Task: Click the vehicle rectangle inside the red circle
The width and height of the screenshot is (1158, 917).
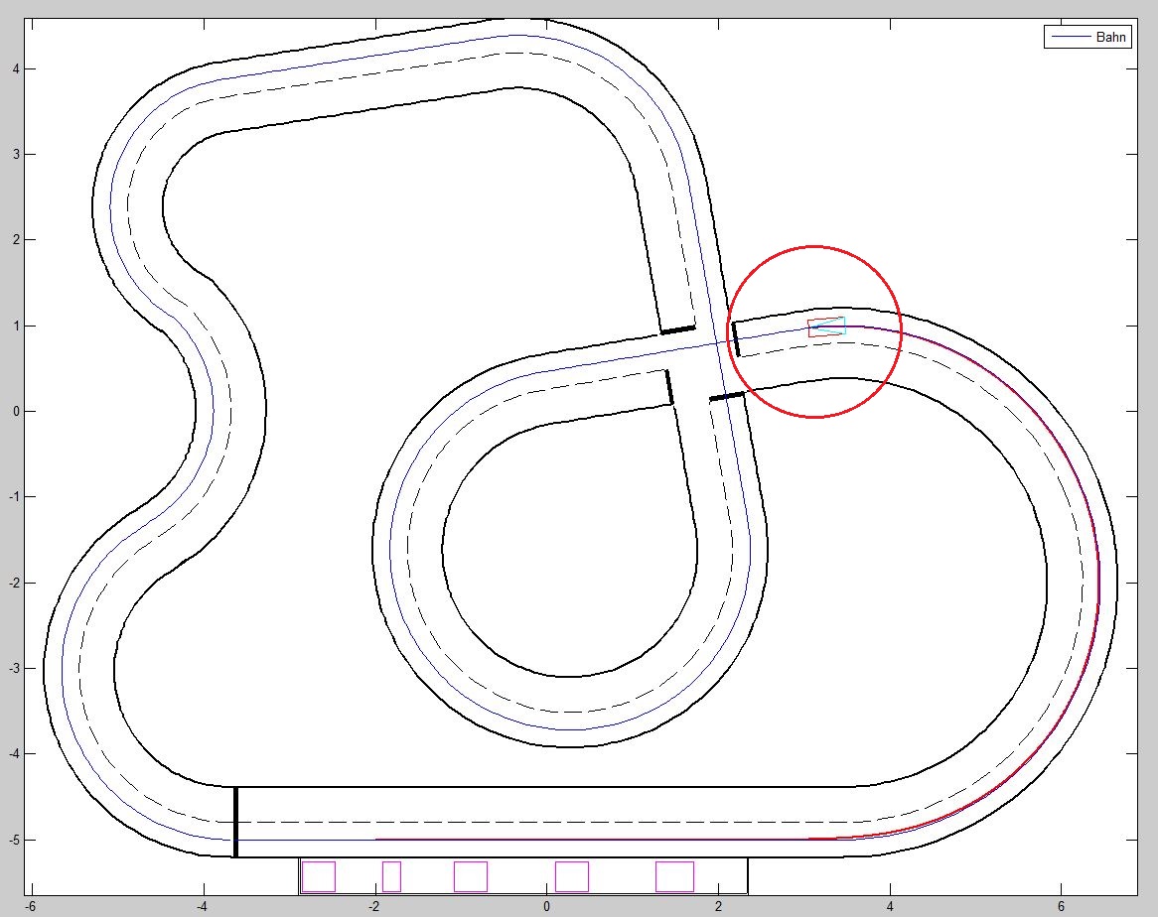Action: (x=826, y=327)
